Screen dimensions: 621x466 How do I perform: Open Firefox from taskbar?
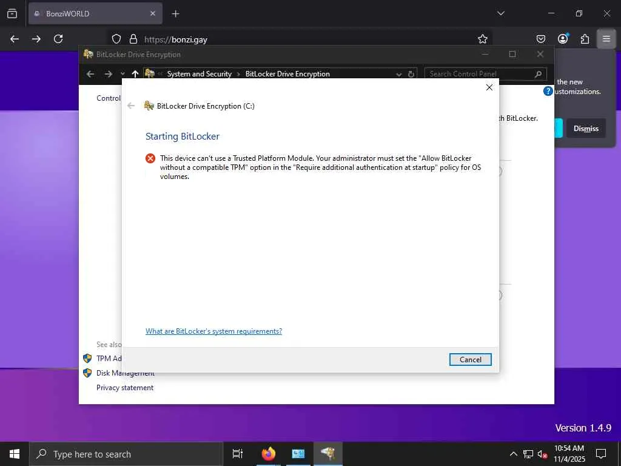(x=269, y=454)
